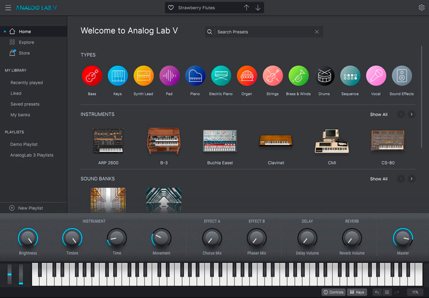Select the Sound Effects type icon
The width and height of the screenshot is (429, 298).
[x=402, y=76]
